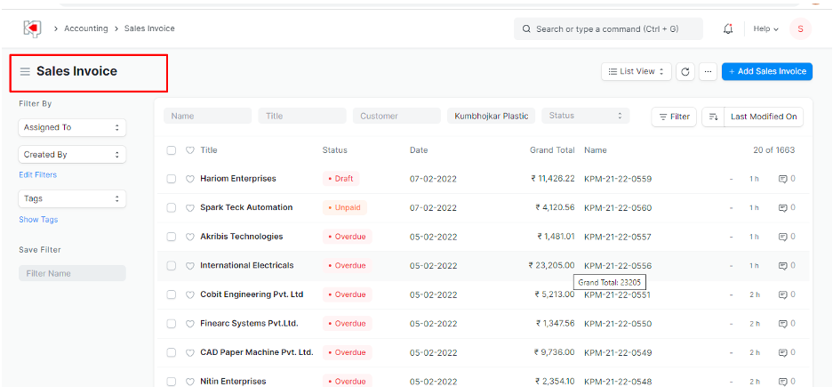Image resolution: width=833 pixels, height=387 pixels.
Task: Click the user avatar S
Action: tap(799, 28)
